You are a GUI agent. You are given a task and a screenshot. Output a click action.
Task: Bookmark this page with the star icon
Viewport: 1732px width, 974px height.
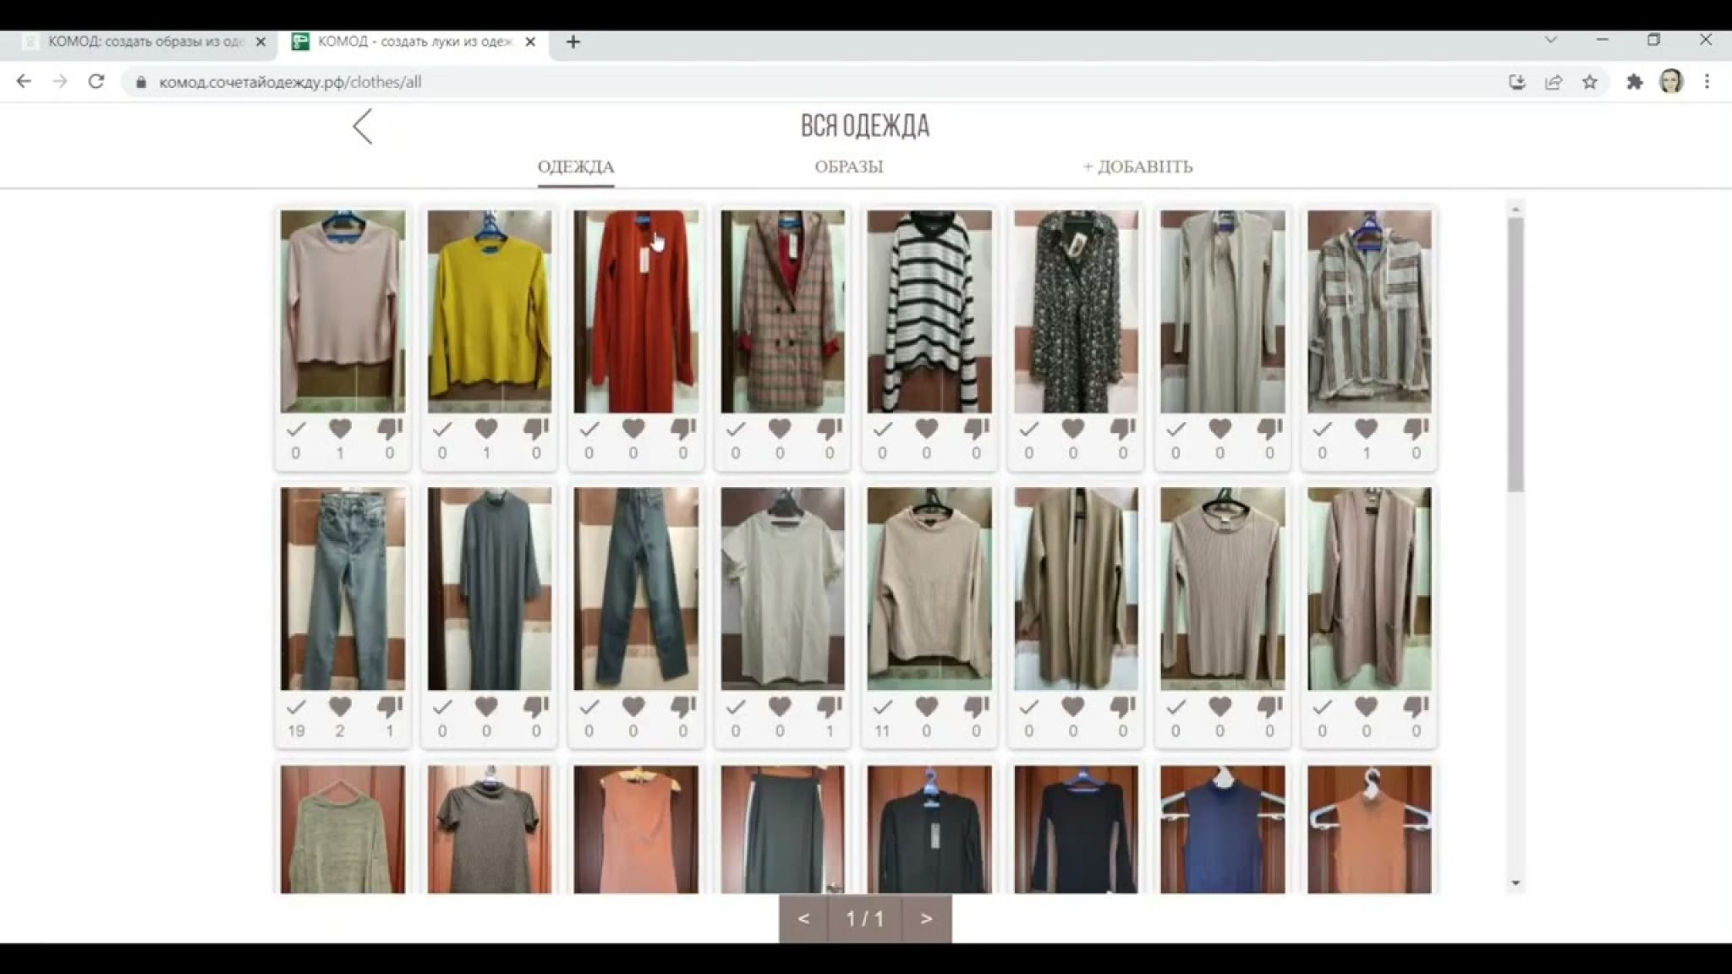click(1590, 82)
